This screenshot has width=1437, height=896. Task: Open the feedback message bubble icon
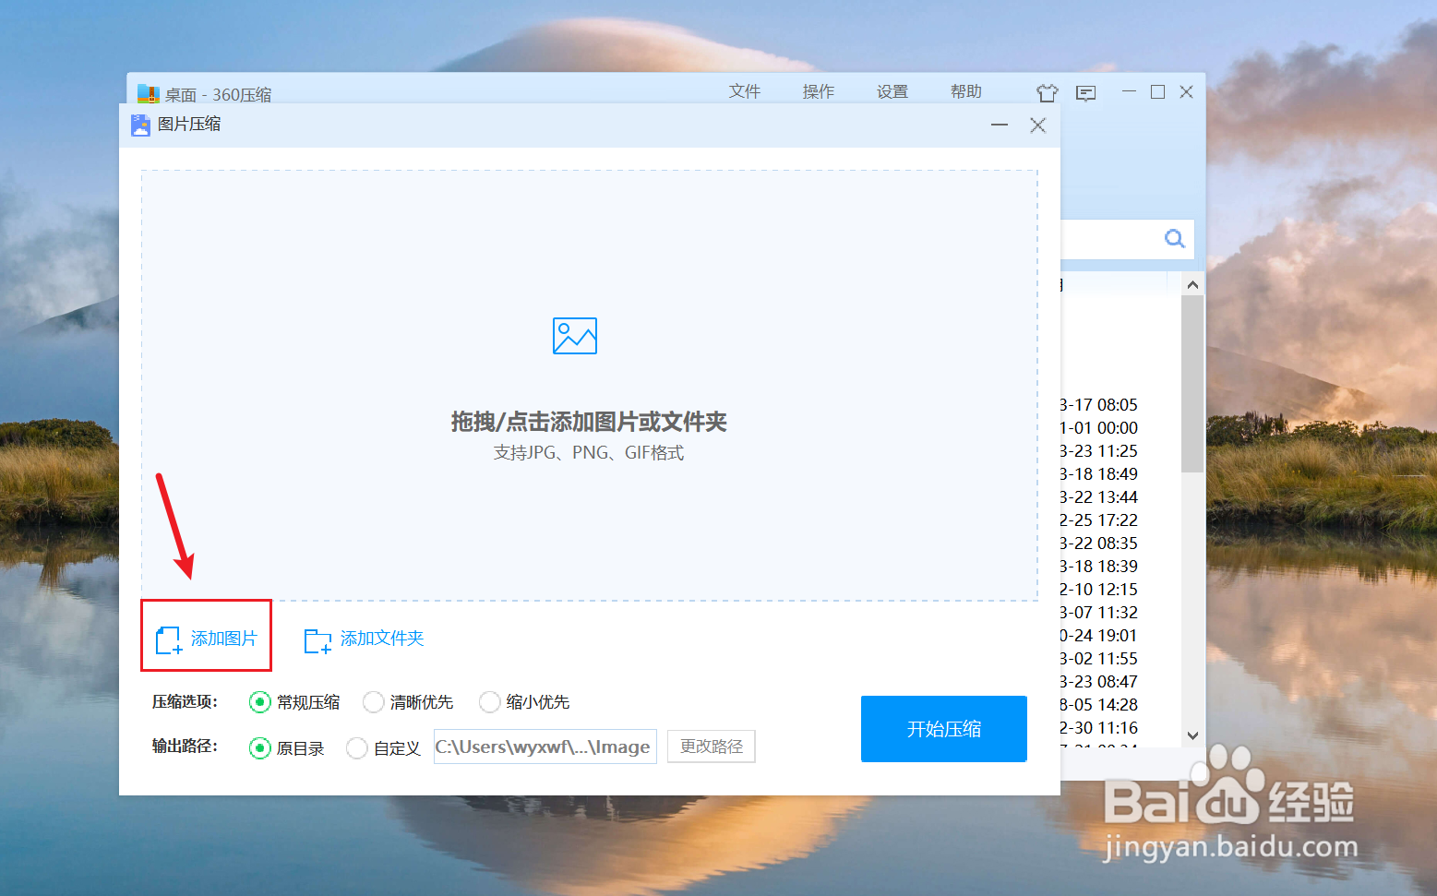coord(1086,92)
